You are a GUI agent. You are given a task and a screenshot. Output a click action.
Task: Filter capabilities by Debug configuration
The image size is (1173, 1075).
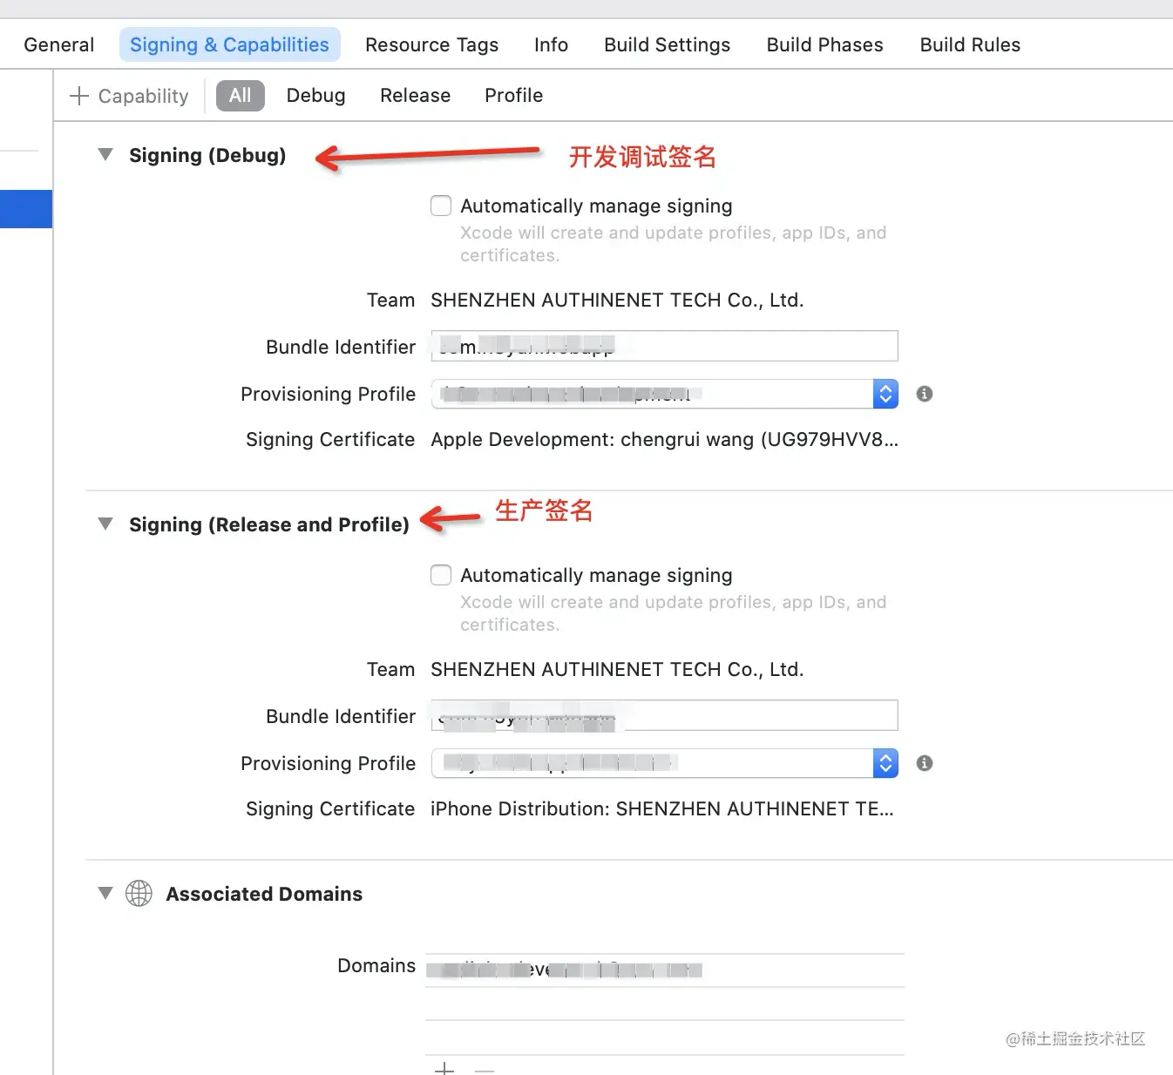(x=315, y=96)
